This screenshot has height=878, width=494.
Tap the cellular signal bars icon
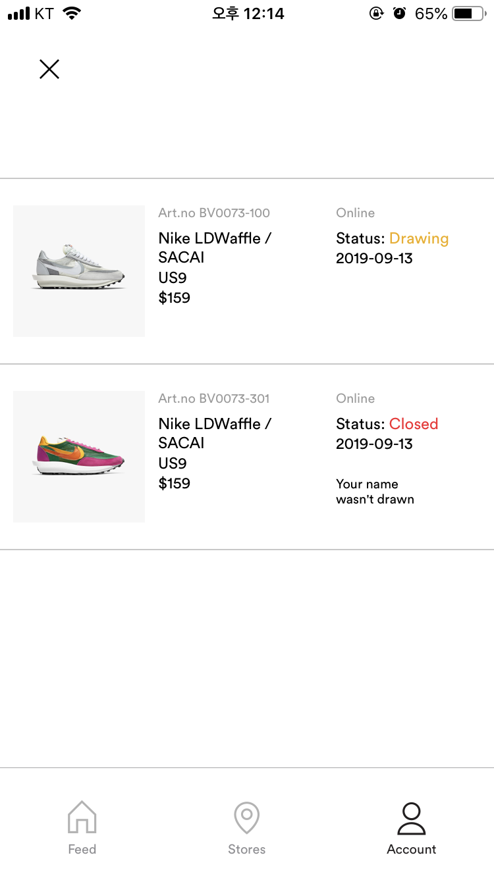coord(19,13)
